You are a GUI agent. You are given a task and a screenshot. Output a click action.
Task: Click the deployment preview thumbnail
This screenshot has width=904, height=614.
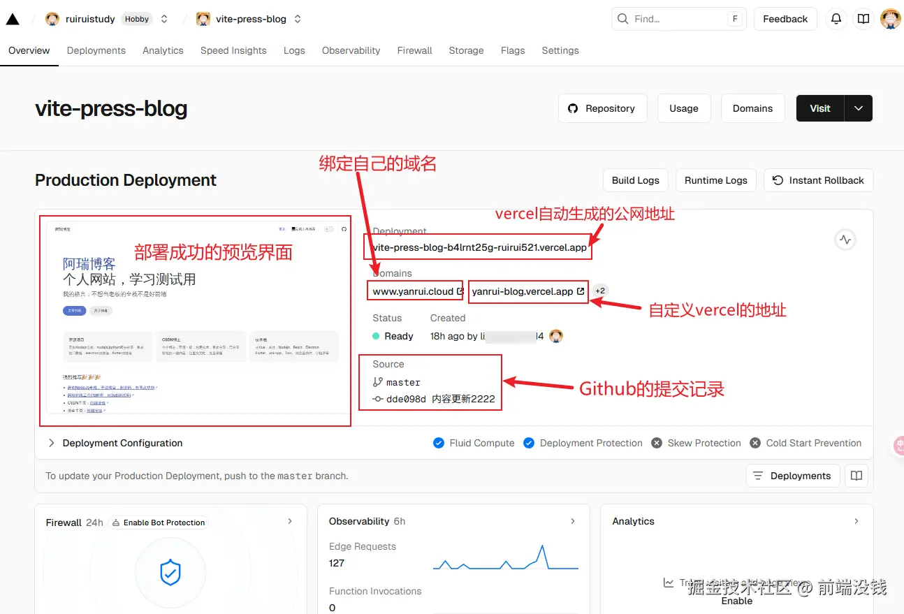pos(195,321)
